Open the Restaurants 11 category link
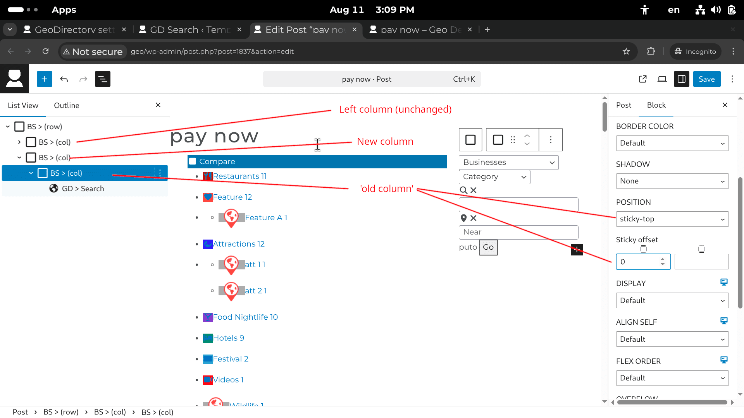 (239, 176)
